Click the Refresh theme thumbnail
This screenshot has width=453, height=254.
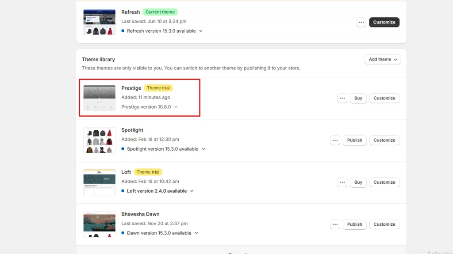pyautogui.click(x=100, y=22)
